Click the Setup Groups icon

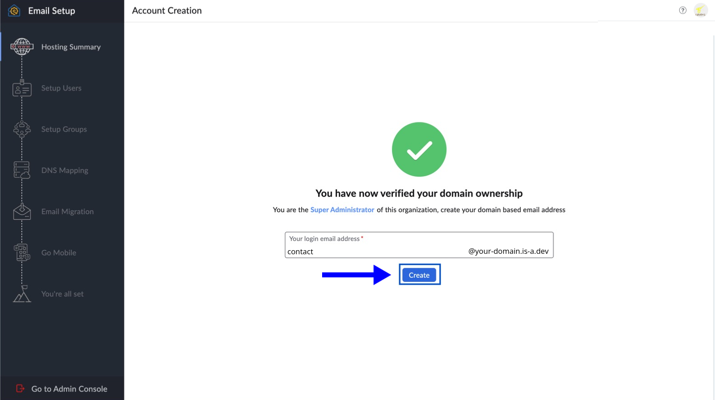(x=22, y=129)
